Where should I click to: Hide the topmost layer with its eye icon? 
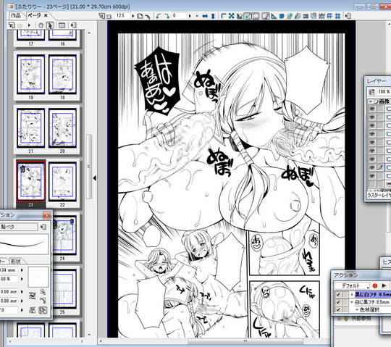pyautogui.click(x=372, y=109)
